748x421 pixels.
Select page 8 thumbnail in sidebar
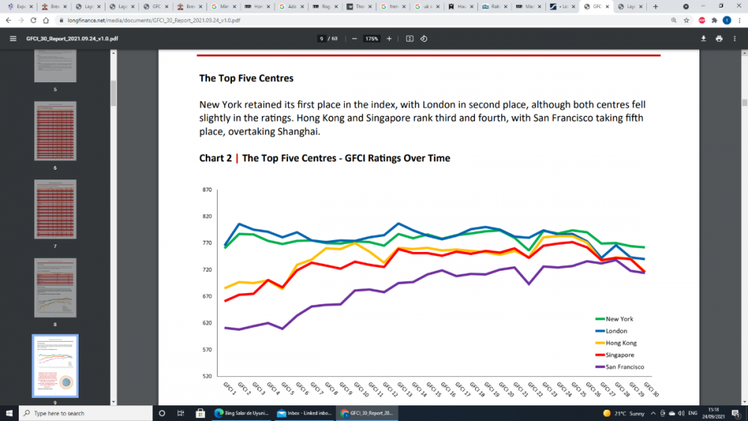[x=55, y=288]
